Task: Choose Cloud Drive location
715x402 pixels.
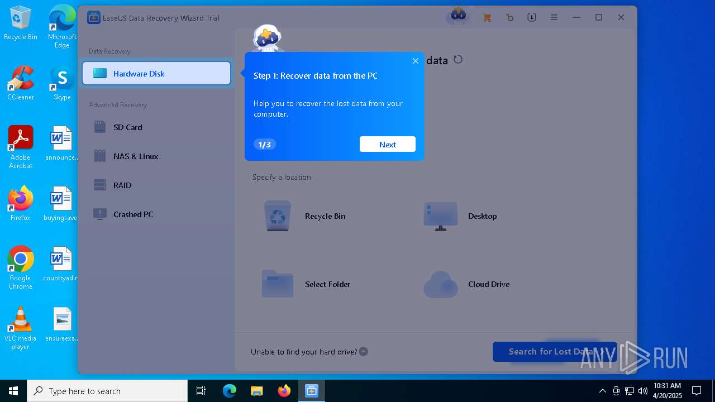Action: pos(467,284)
